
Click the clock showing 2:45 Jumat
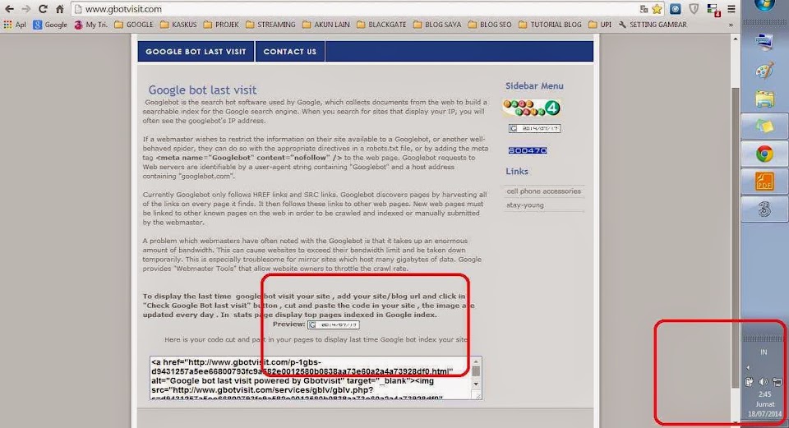click(765, 404)
